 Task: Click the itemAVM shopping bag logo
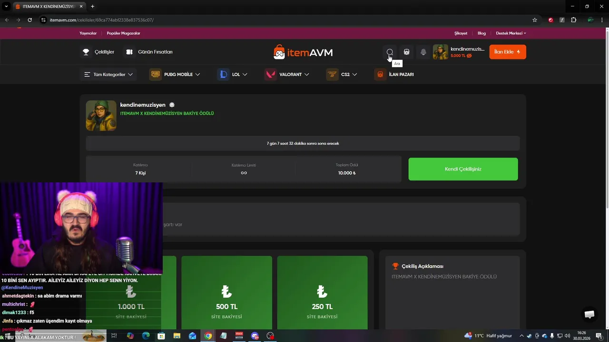coord(279,52)
